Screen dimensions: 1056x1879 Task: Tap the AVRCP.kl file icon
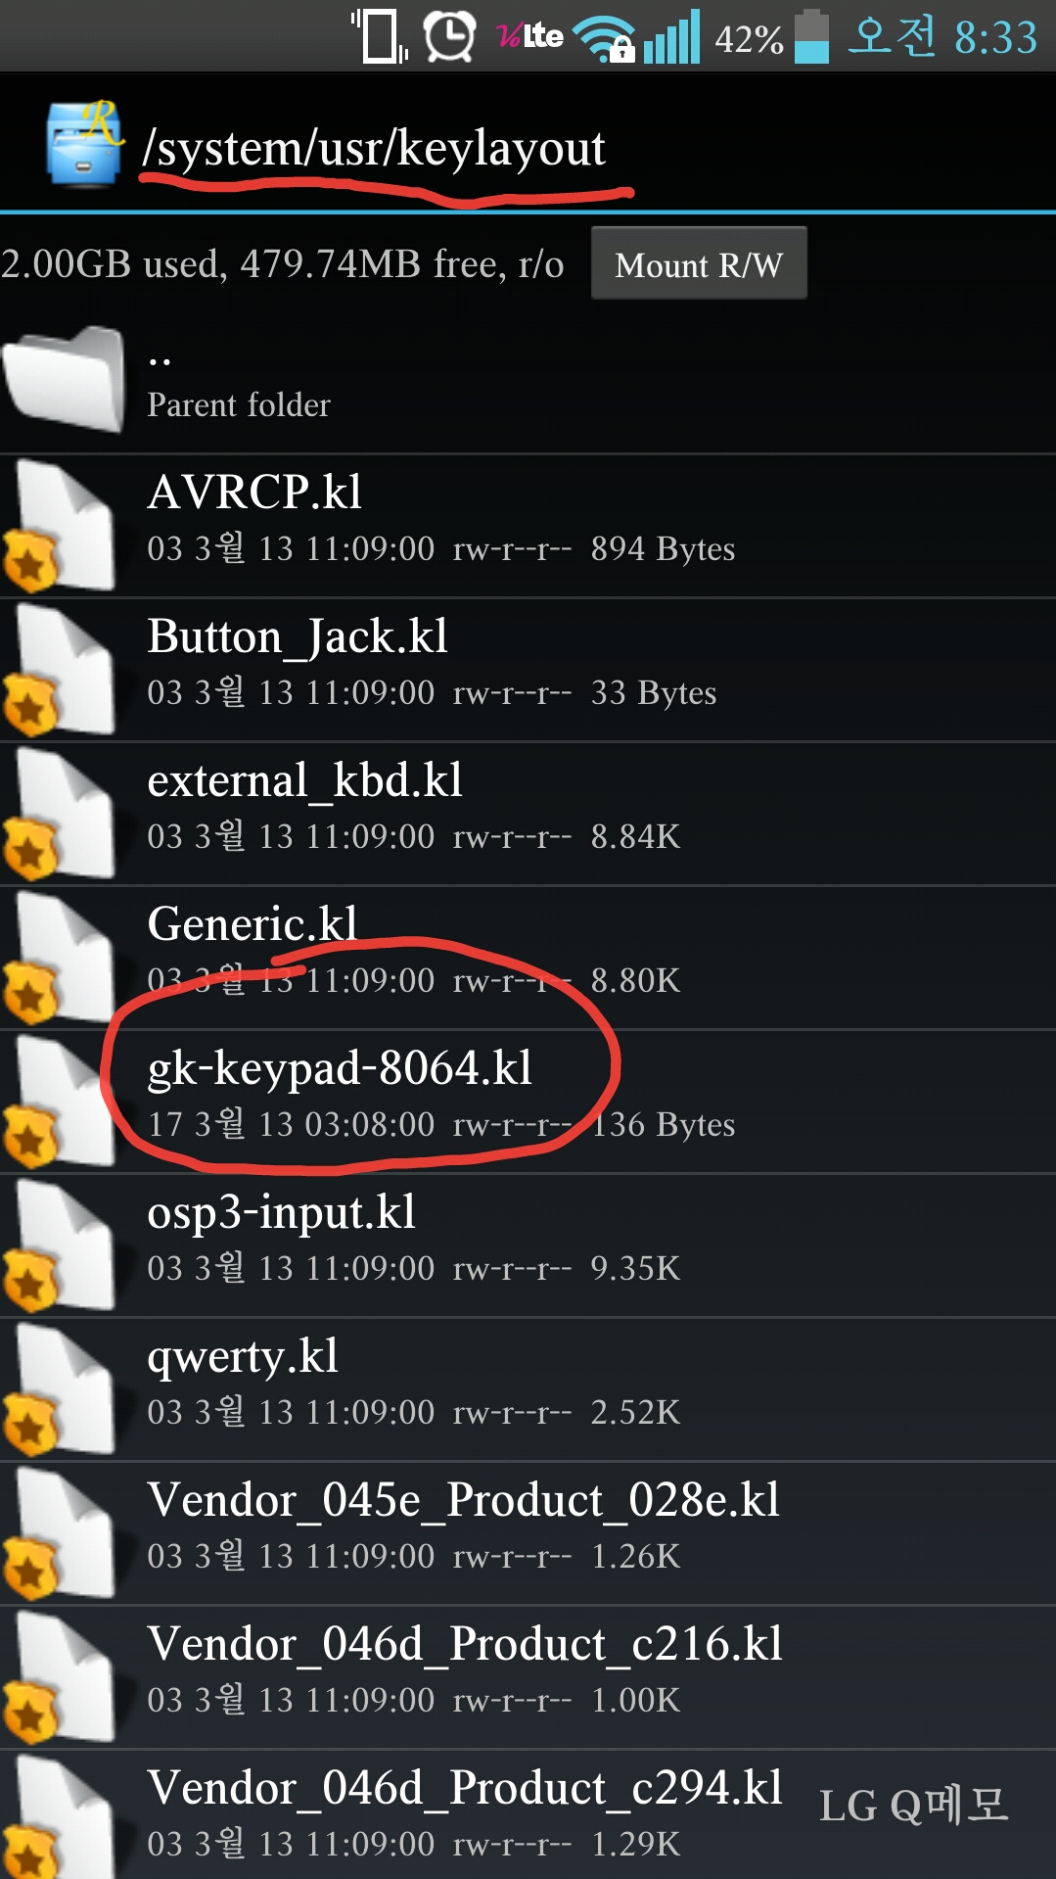59,526
